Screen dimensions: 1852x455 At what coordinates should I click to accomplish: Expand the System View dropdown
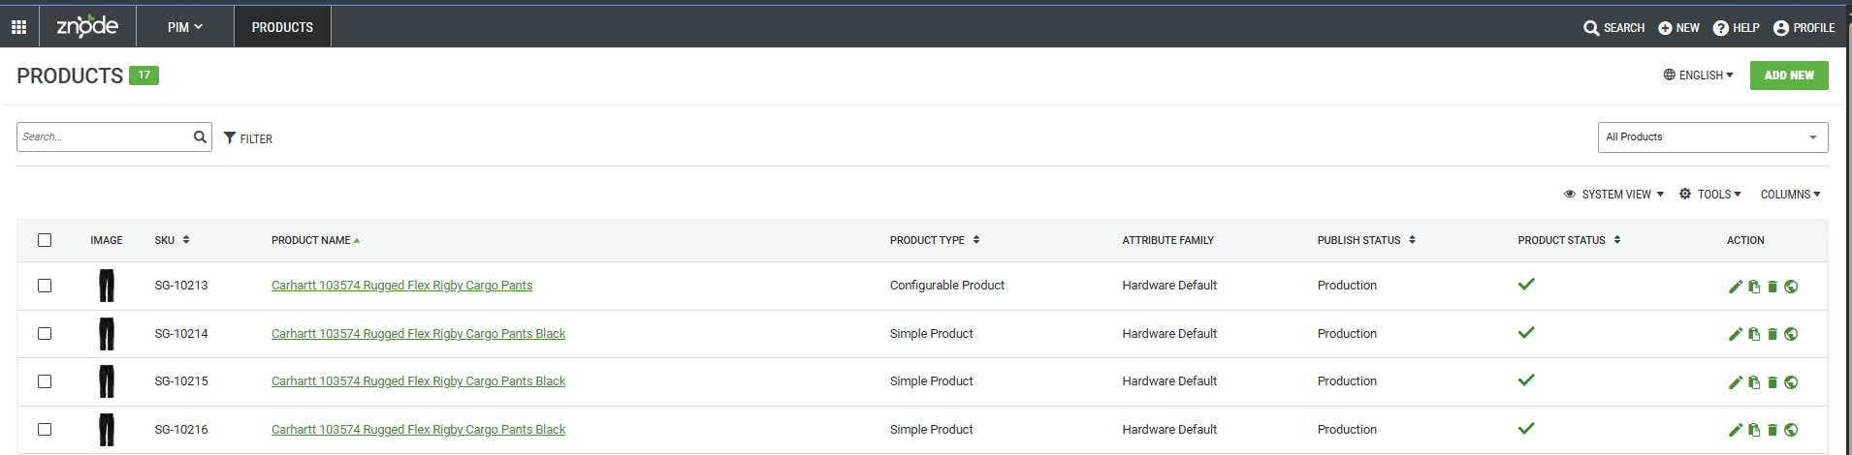point(1613,195)
